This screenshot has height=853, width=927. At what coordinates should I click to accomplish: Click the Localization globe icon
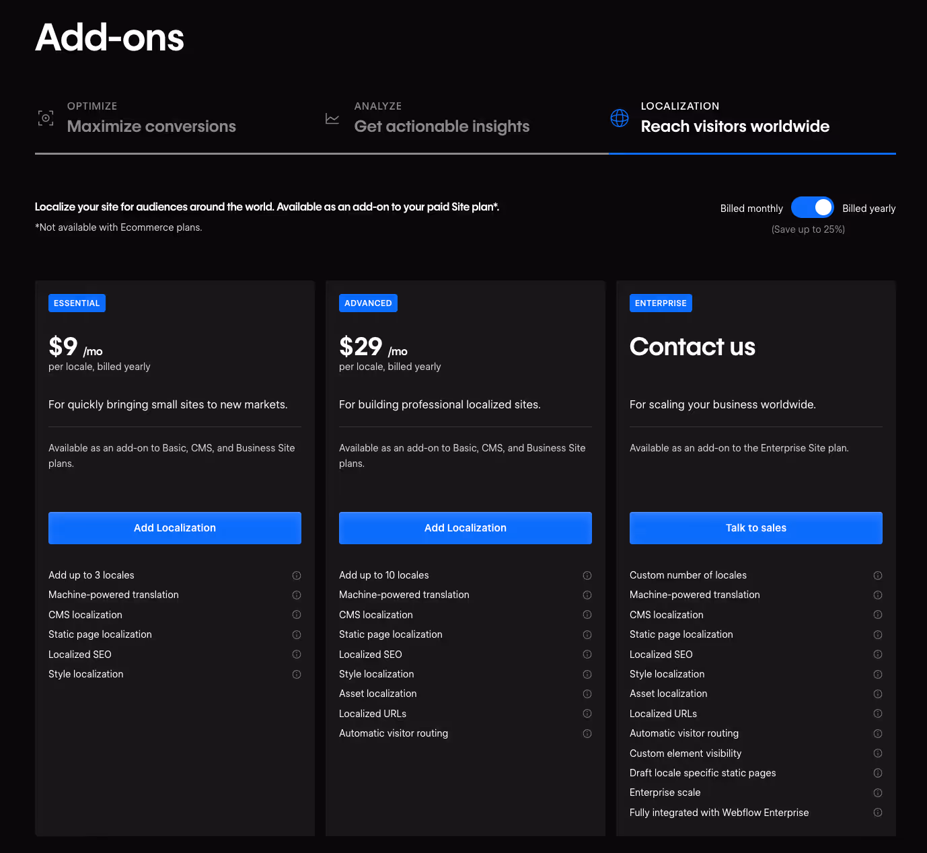tap(620, 118)
